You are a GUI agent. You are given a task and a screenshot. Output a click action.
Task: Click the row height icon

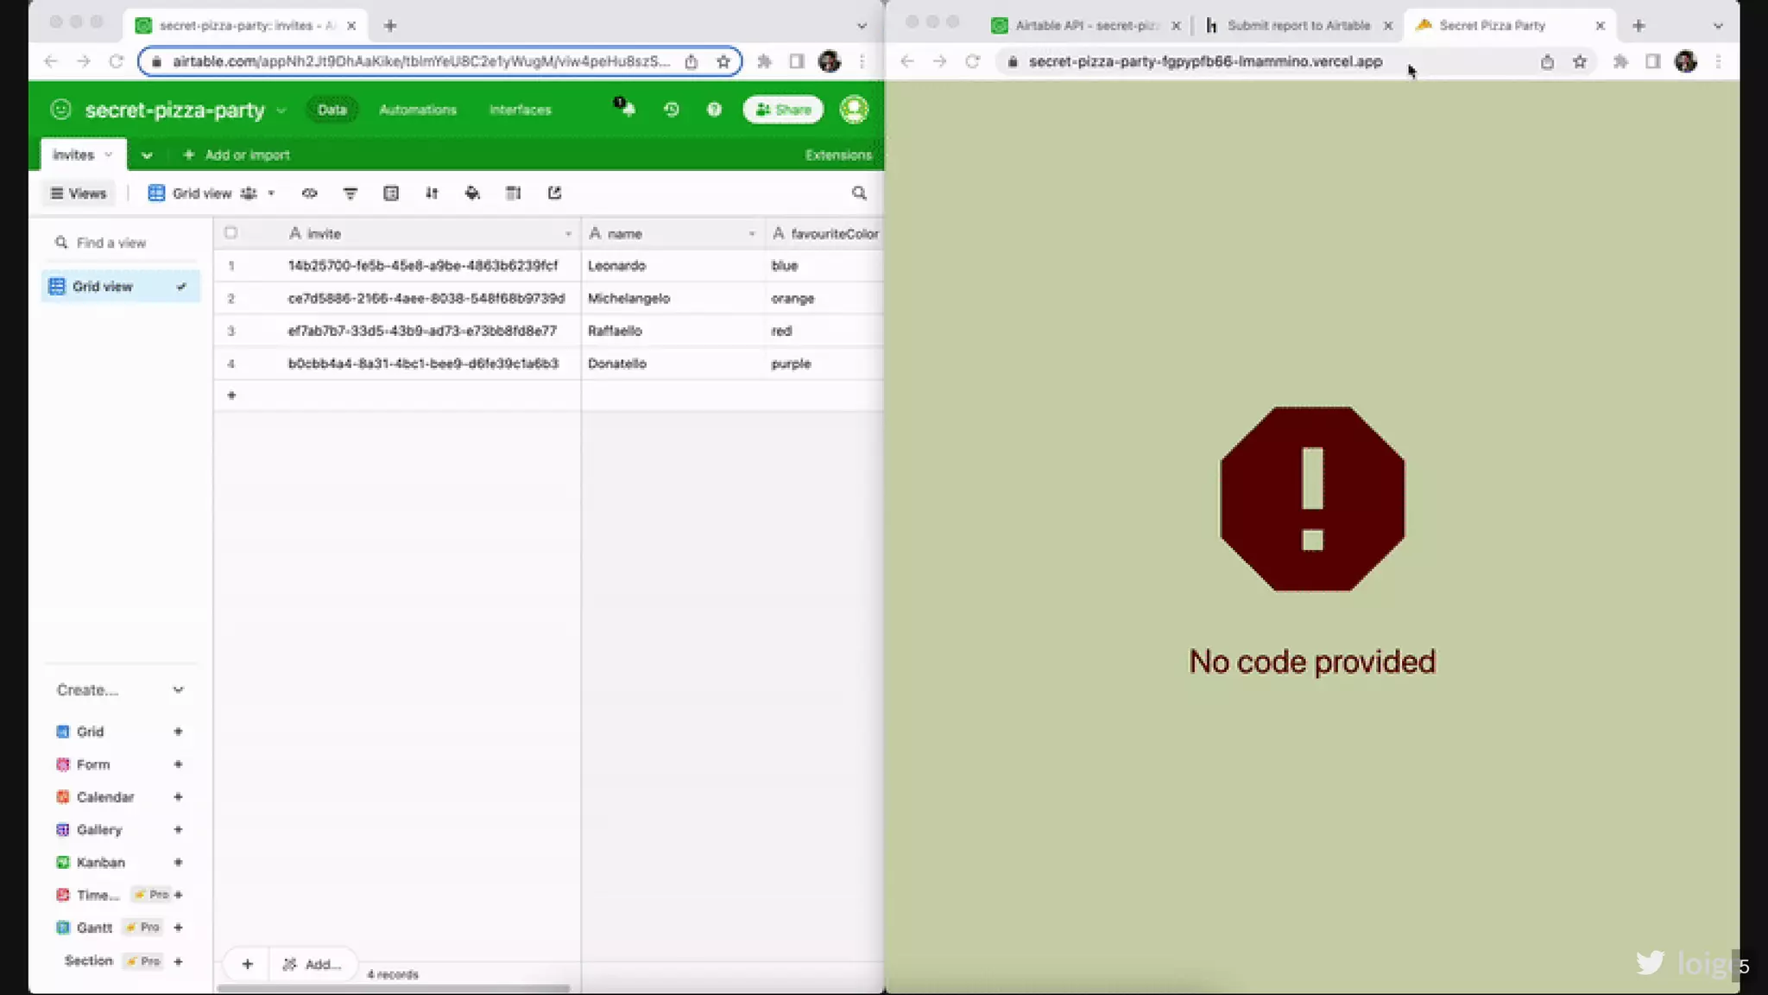514,193
